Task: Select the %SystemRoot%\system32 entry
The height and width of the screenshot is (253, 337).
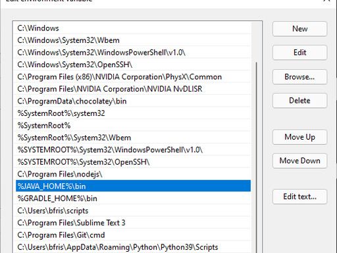Action: coord(133,113)
